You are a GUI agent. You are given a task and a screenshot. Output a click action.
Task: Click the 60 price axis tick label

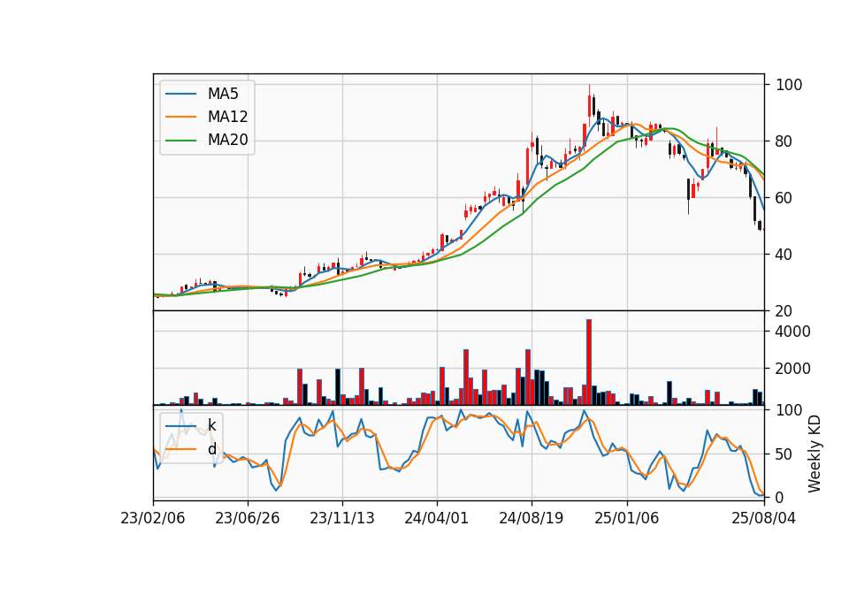(x=784, y=198)
